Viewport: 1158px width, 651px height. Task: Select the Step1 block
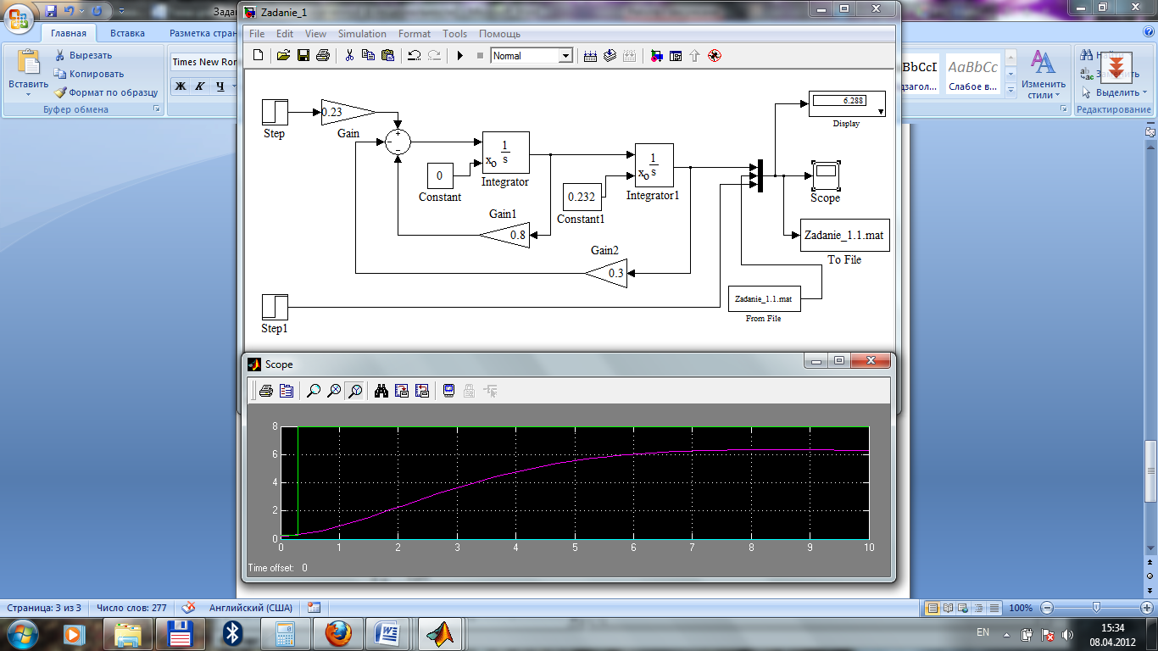(x=275, y=308)
